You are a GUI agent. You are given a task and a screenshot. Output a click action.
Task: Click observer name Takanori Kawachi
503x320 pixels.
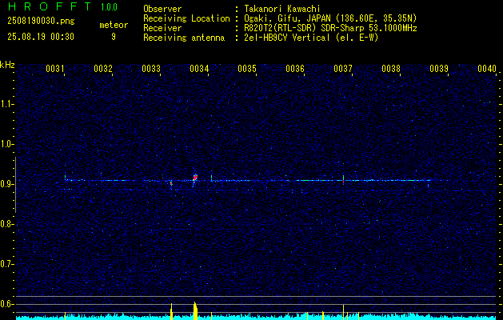point(282,9)
